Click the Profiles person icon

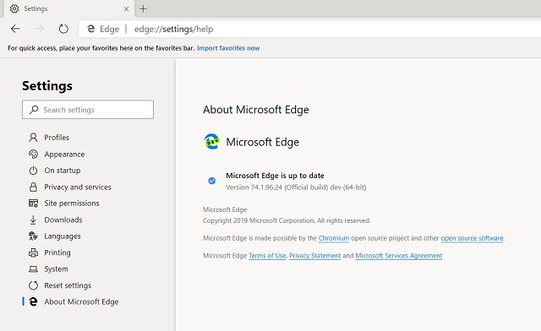point(33,138)
